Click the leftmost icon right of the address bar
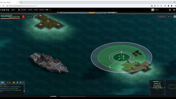Screen dimensions: 176x99 tap(152, 6)
